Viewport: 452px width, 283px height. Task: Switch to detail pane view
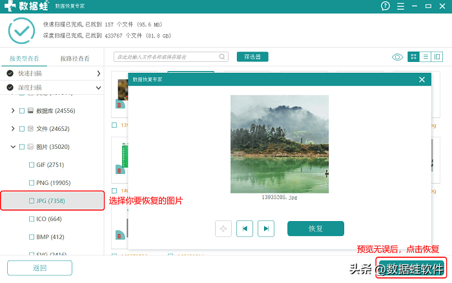437,57
